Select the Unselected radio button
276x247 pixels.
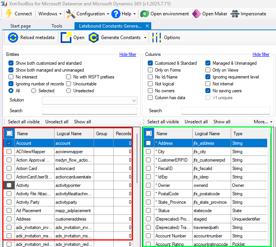pyautogui.click(x=68, y=91)
